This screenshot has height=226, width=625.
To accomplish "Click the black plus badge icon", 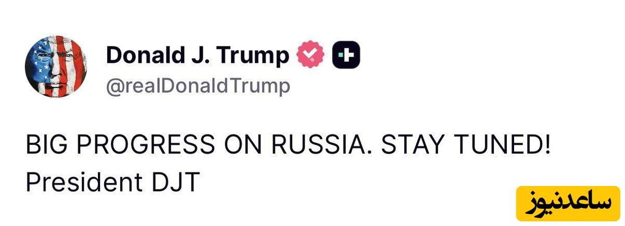I will [x=346, y=56].
